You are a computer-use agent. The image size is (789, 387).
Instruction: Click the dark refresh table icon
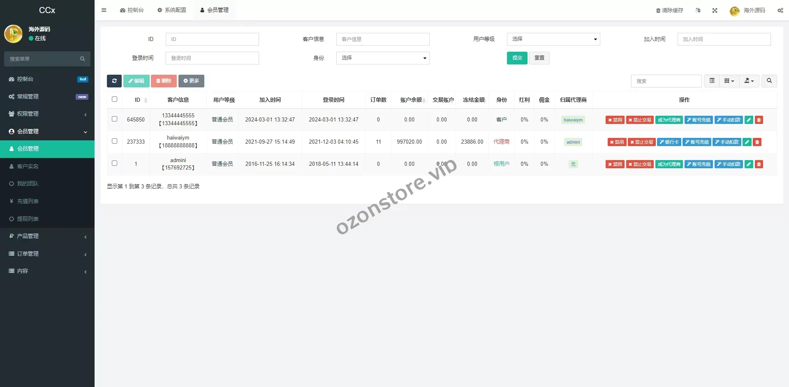click(114, 81)
